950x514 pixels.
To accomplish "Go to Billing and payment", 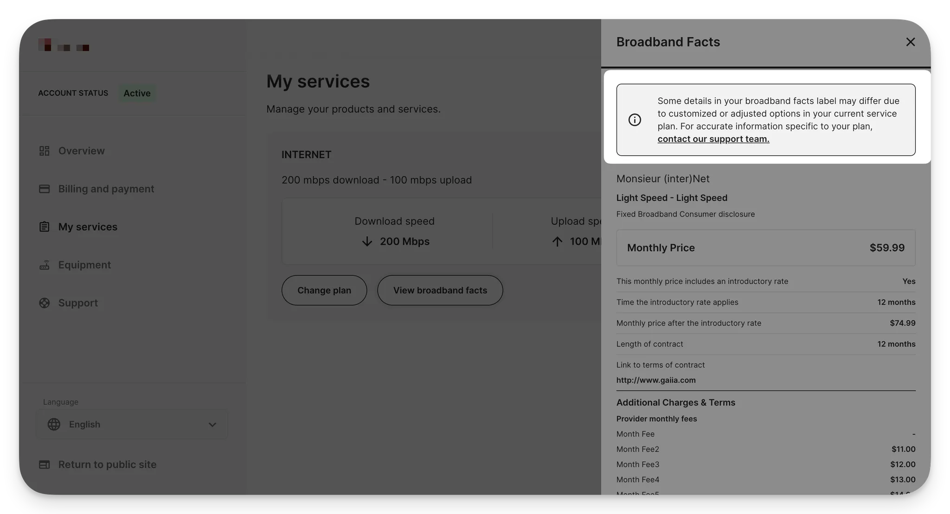I will tap(106, 189).
